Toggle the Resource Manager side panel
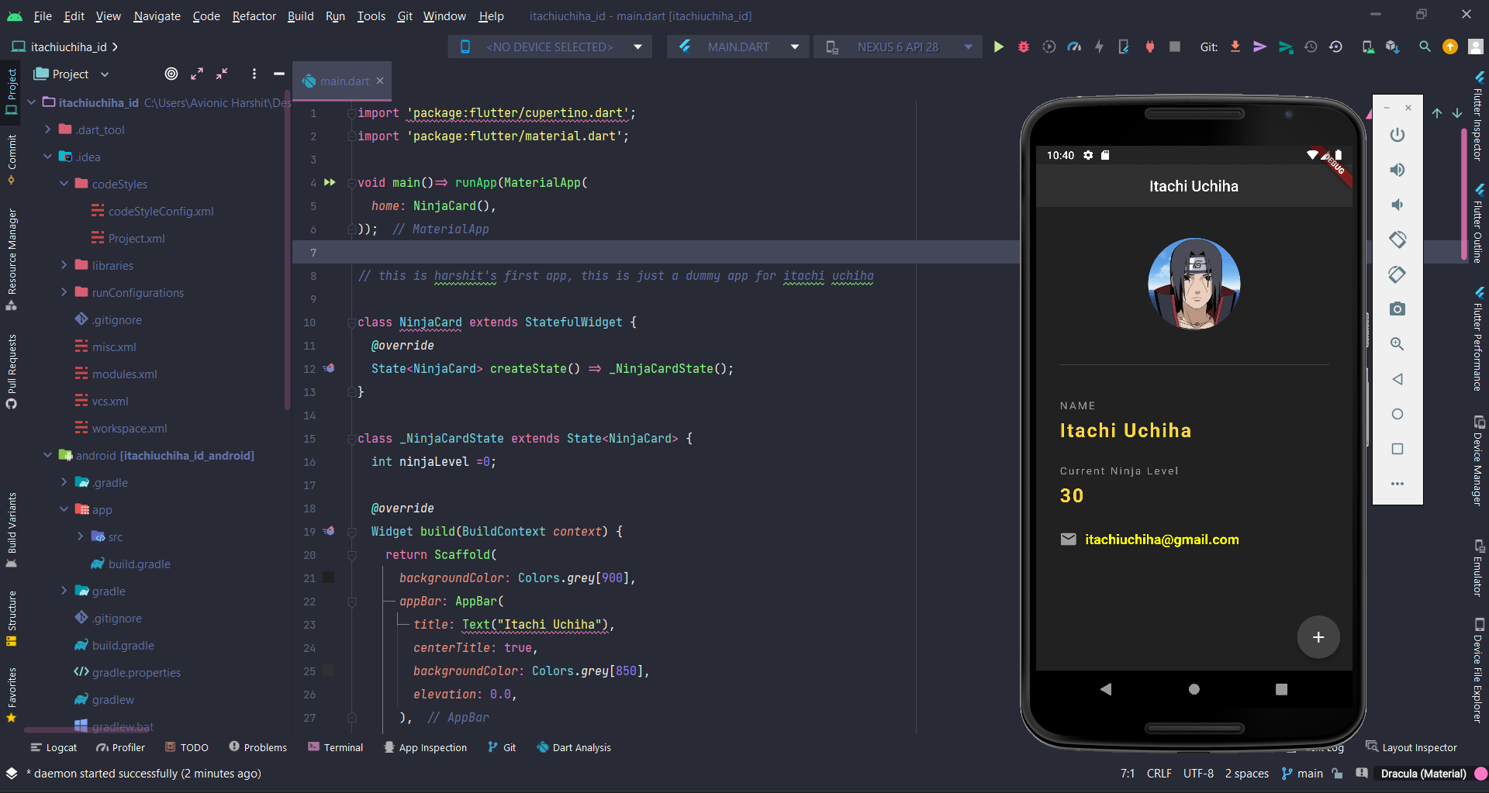 coord(11,260)
